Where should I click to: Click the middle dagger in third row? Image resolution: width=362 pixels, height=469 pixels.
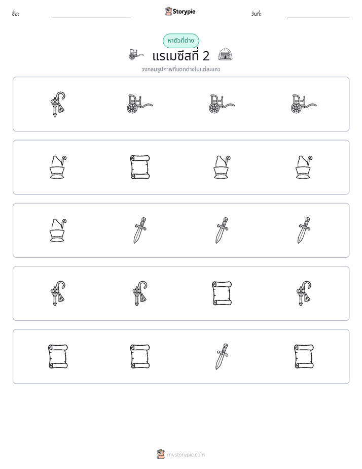[x=222, y=230]
